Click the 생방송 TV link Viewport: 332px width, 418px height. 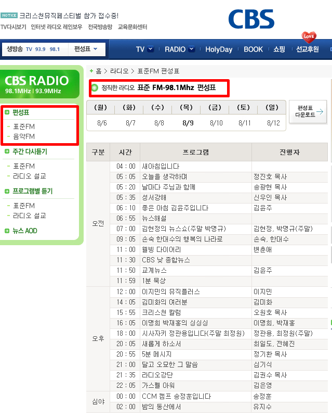(x=29, y=49)
